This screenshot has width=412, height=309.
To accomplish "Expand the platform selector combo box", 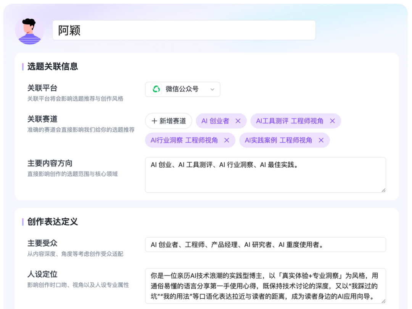I will [x=182, y=89].
